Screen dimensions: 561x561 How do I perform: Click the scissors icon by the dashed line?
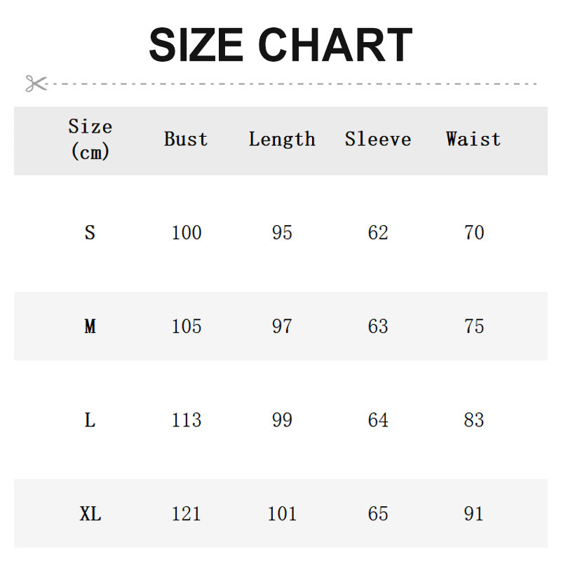(x=35, y=83)
